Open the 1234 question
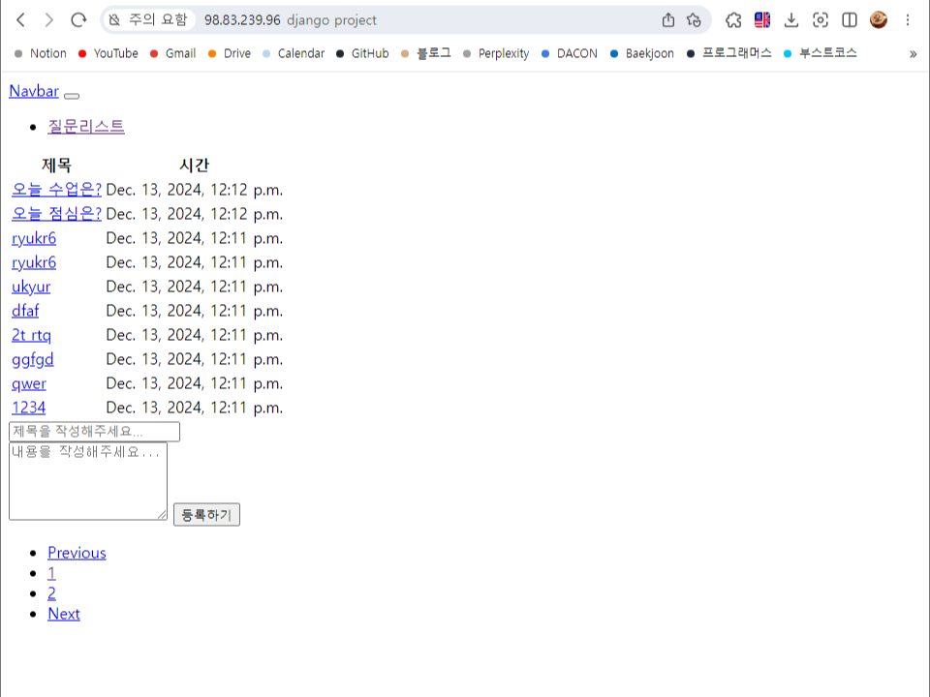The height and width of the screenshot is (697, 930). coord(28,408)
